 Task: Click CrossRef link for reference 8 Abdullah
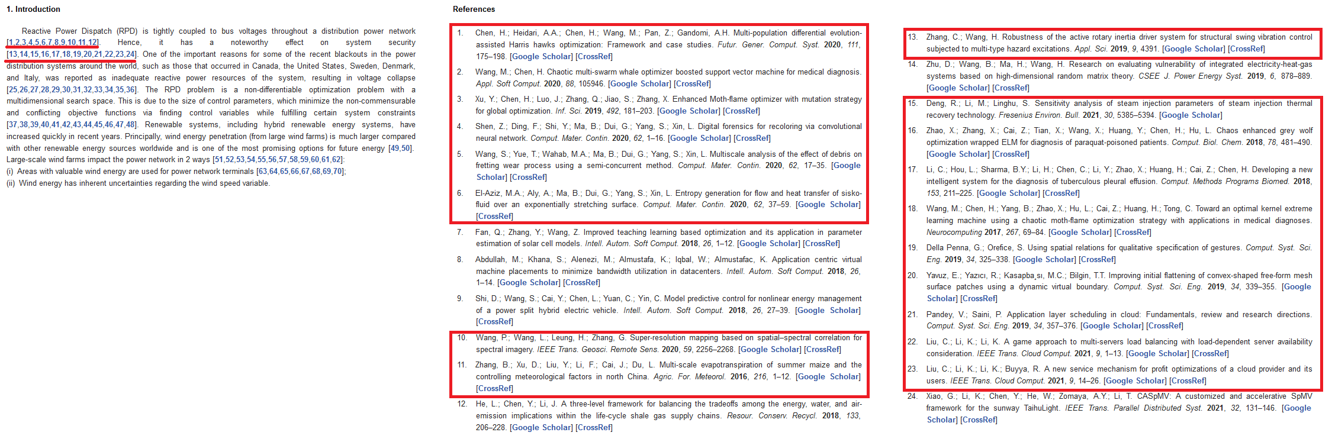point(581,283)
